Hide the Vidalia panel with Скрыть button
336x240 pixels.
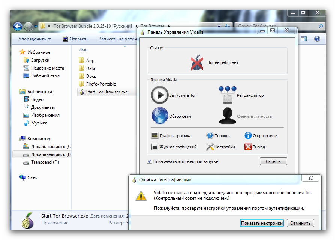[273, 161]
